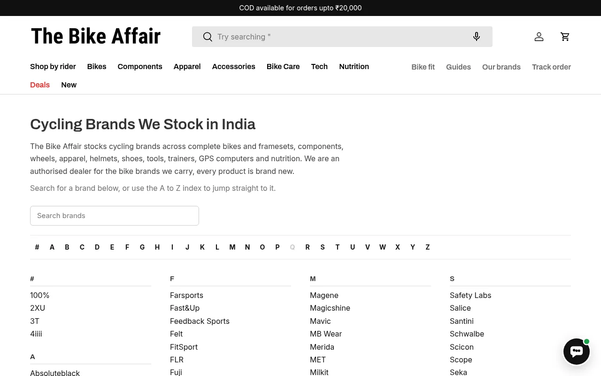This screenshot has height=376, width=601.
Task: Open the Guides page
Action: [458, 67]
